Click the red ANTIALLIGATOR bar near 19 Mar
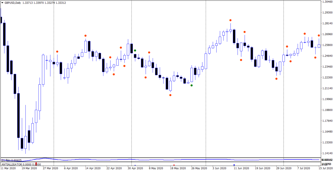Image resolution: width=335 pixels, height=171 pixels. click(36, 164)
